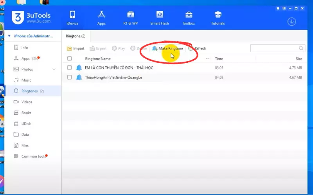Click the Delete button
Viewport: 313px width, 195px height.
click(x=139, y=48)
